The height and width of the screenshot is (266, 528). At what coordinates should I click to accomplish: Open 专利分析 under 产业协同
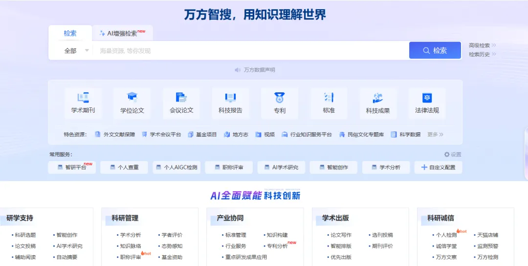(277, 246)
